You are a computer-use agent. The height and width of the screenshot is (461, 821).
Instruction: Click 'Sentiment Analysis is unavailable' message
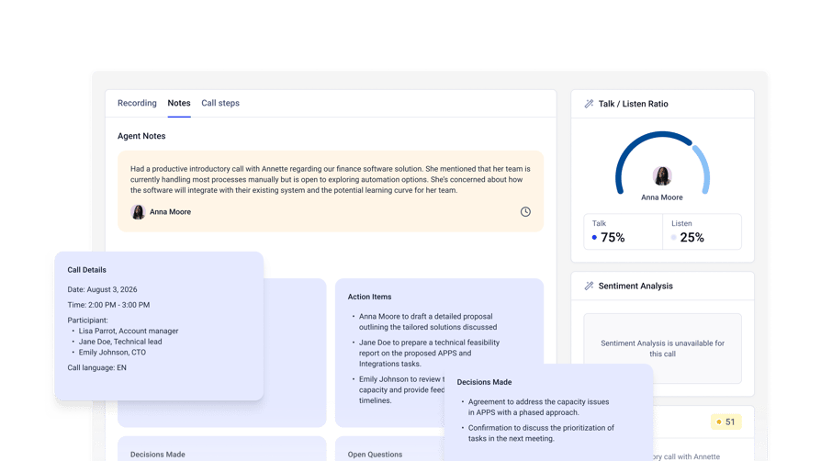click(x=662, y=348)
